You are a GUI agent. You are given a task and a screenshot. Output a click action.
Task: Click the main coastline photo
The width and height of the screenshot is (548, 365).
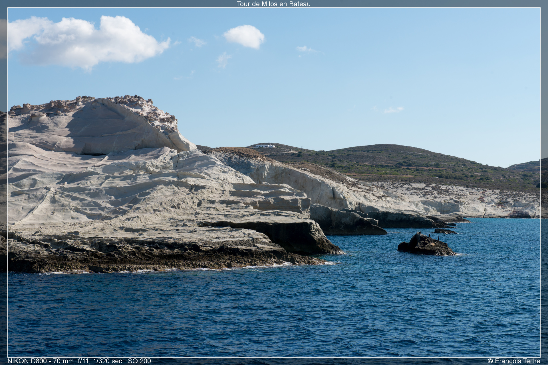click(x=274, y=182)
